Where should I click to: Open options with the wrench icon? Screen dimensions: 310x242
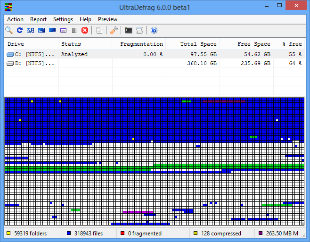pos(114,30)
